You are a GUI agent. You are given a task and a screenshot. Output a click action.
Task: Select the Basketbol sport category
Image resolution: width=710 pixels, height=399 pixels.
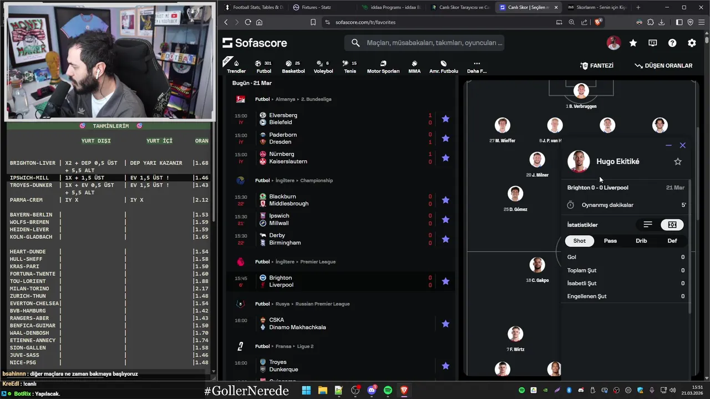pyautogui.click(x=293, y=66)
